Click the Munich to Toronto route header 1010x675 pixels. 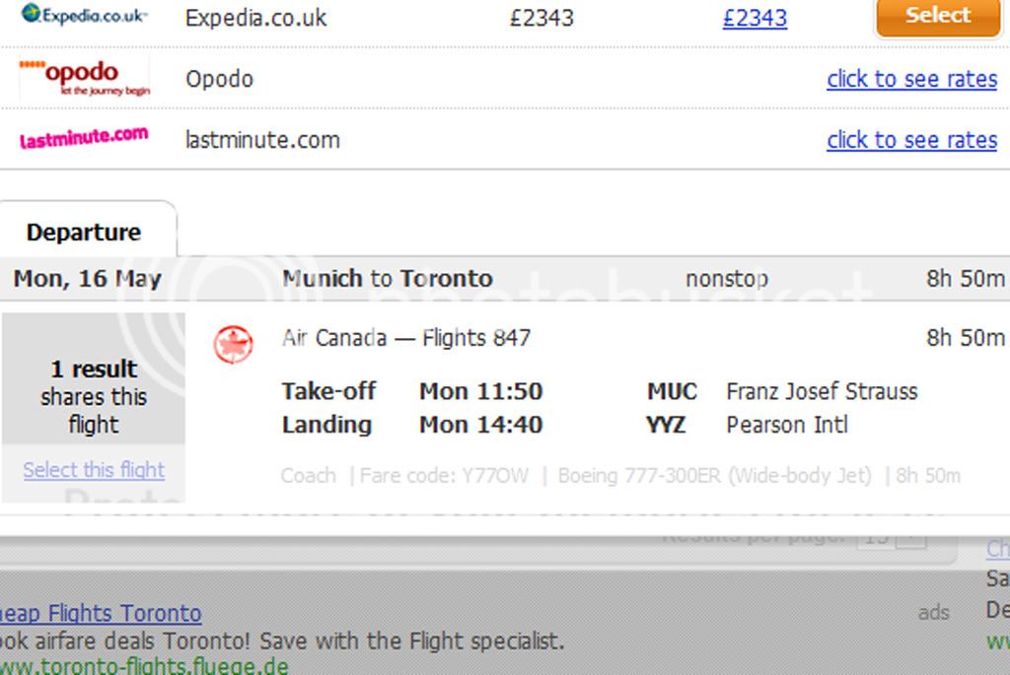click(387, 279)
